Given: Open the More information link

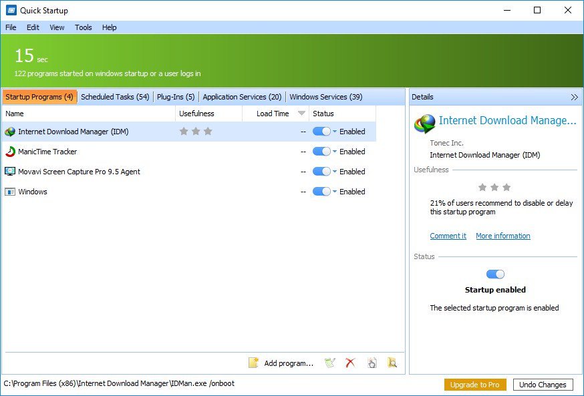Looking at the screenshot, I should click(502, 236).
